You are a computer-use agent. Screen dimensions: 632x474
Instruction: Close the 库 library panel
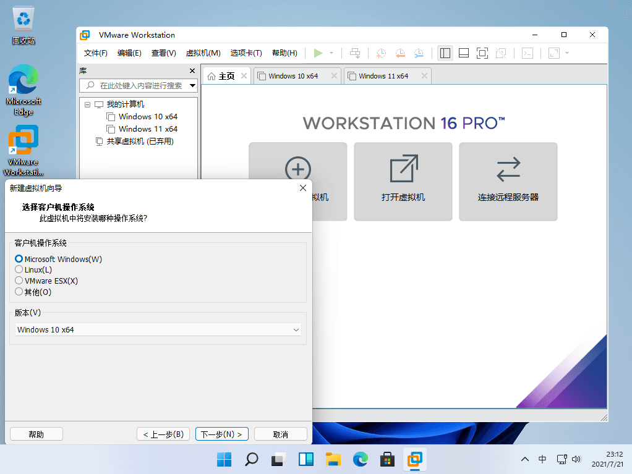[192, 71]
